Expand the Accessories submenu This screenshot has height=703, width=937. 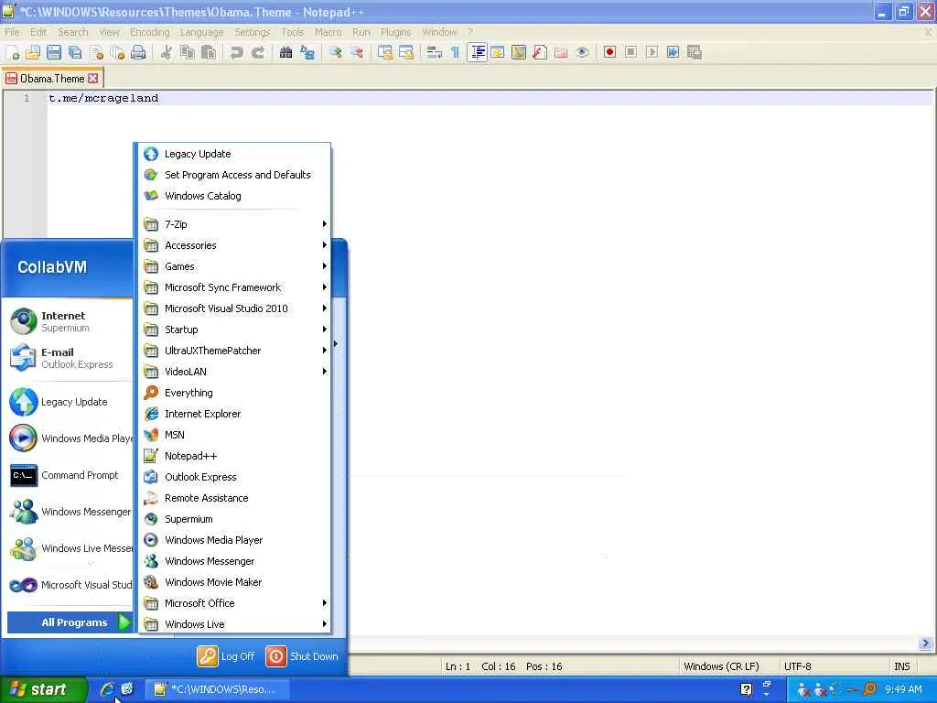point(234,245)
